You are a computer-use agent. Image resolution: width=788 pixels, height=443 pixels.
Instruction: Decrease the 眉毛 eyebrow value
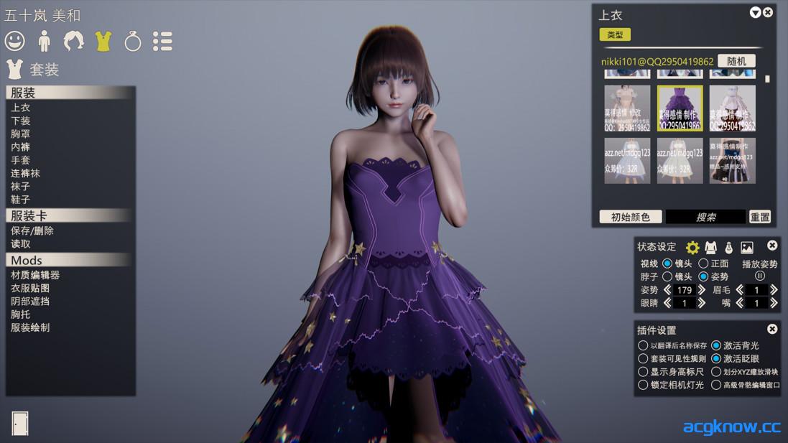pyautogui.click(x=739, y=290)
